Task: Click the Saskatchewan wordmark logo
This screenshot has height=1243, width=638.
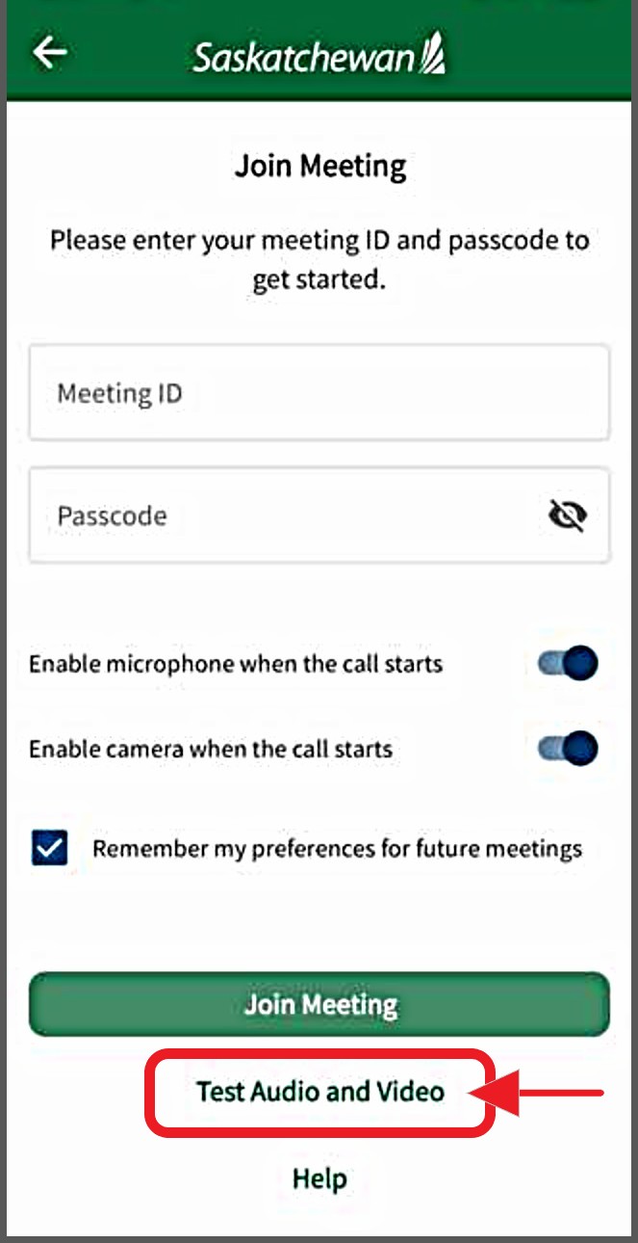Action: point(303,58)
